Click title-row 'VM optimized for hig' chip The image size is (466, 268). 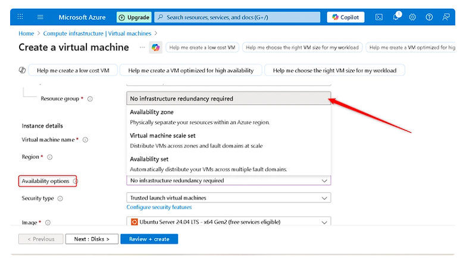tap(411, 48)
